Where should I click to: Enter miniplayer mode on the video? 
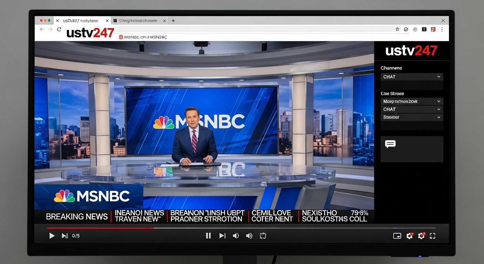click(397, 236)
